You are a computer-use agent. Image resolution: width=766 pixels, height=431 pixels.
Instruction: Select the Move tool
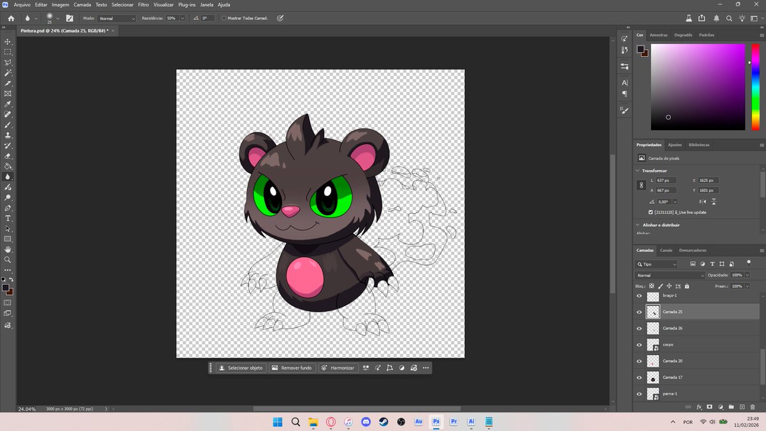point(8,42)
